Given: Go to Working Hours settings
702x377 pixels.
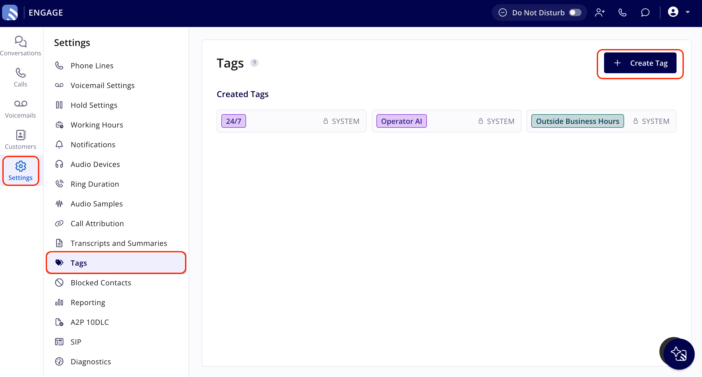Looking at the screenshot, I should point(116,125).
